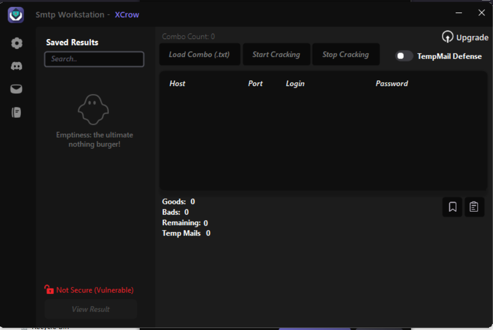This screenshot has width=493, height=330.
Task: Click the Saved Results search field
Action: pyautogui.click(x=94, y=59)
